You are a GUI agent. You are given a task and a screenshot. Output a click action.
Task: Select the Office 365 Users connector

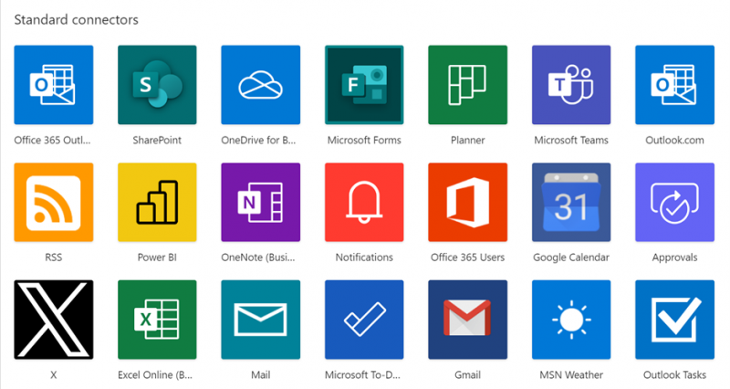click(x=467, y=202)
